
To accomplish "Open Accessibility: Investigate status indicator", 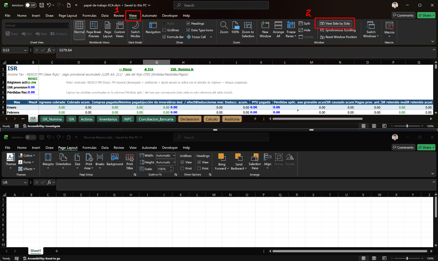I will [x=42, y=126].
